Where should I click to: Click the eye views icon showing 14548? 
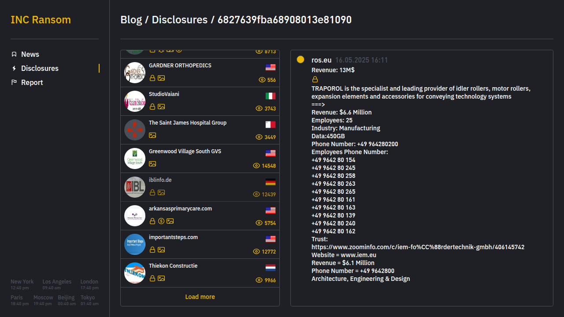point(256,166)
